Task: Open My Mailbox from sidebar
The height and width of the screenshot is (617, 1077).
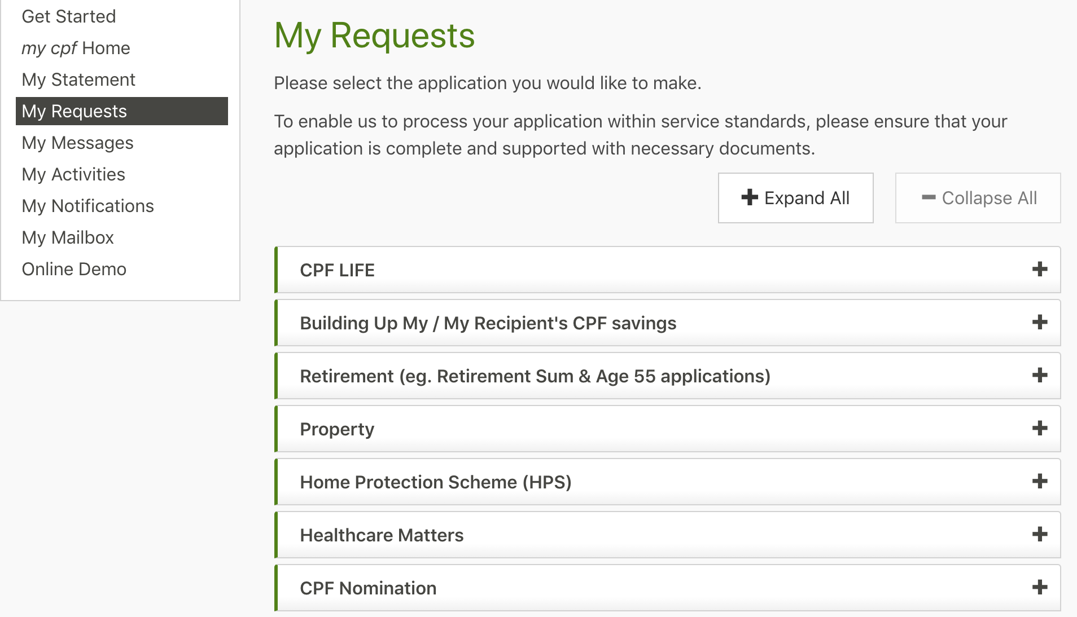Action: click(68, 237)
